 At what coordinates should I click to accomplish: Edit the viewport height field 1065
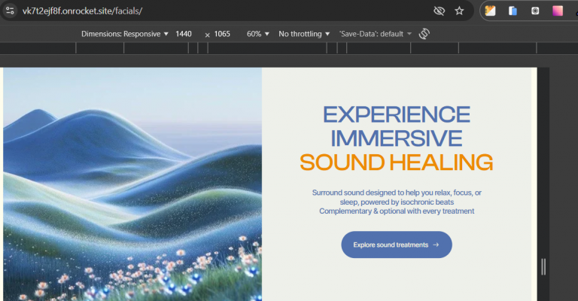tap(222, 34)
